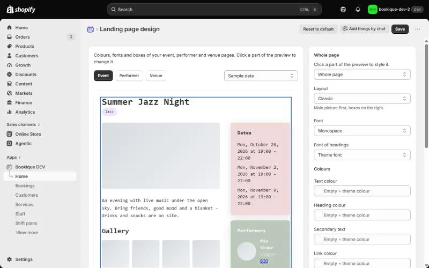Viewport: 429px width, 268px height.
Task: Save the landing page design
Action: pyautogui.click(x=400, y=29)
